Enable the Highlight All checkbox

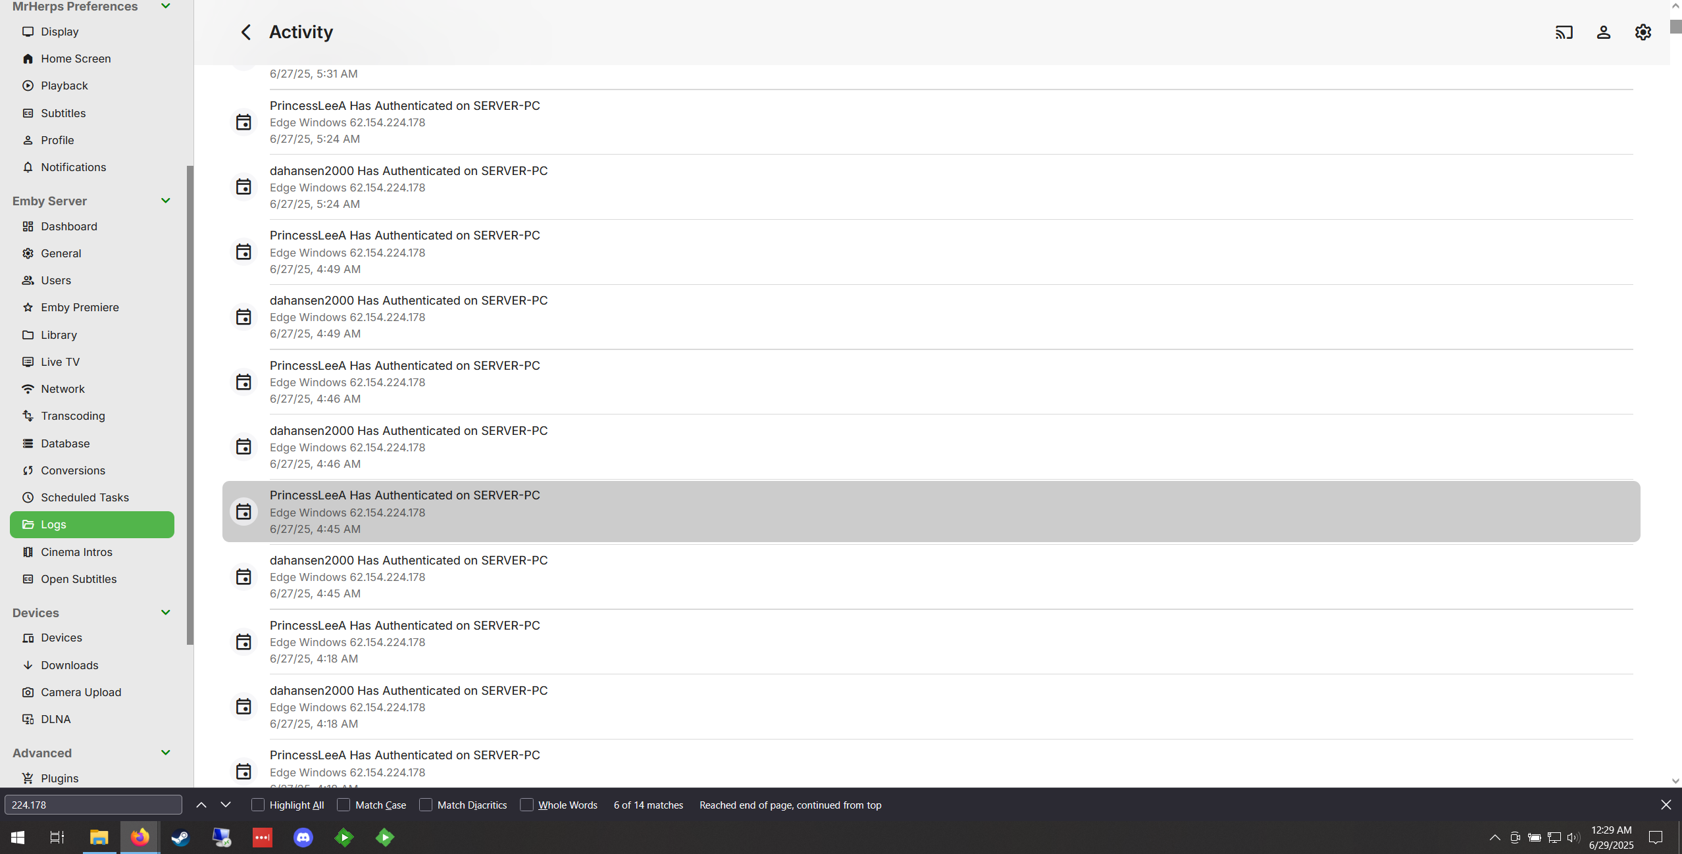click(258, 805)
